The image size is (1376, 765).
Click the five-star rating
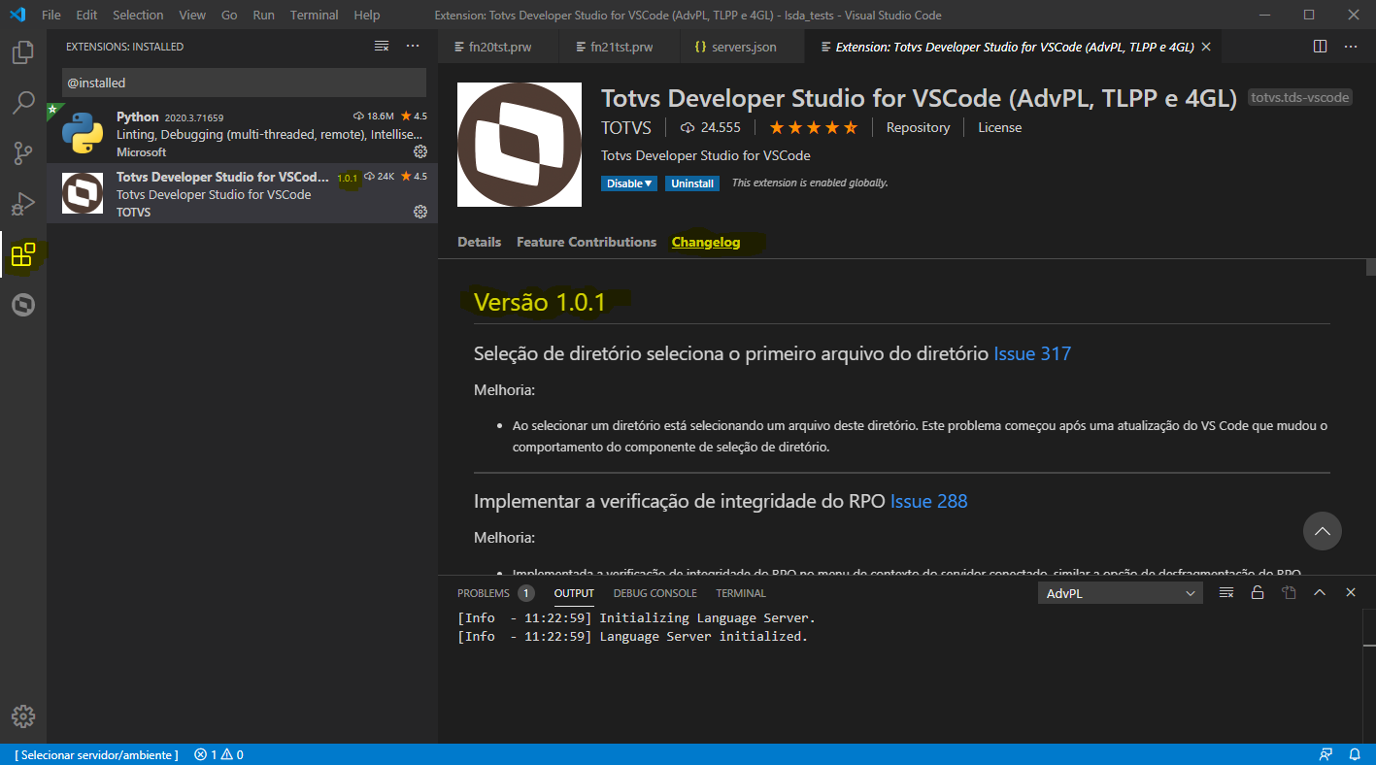(x=814, y=127)
